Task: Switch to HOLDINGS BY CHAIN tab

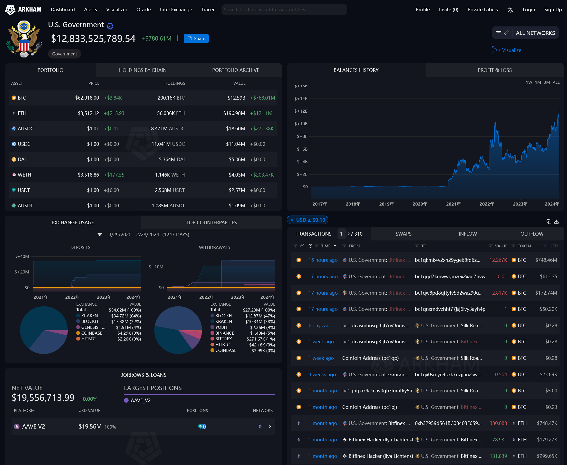Action: tap(142, 70)
